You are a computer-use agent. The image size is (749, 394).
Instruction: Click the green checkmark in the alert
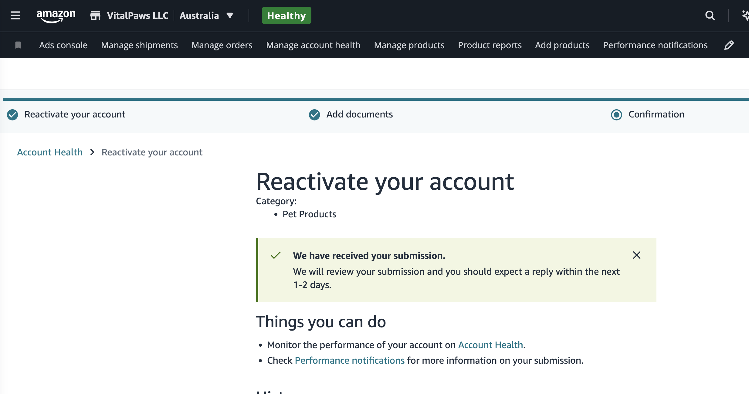(x=276, y=255)
